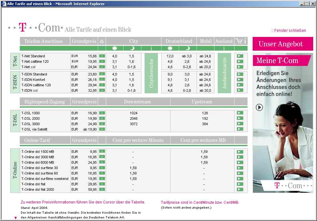Select the T-ISDN side tab
This screenshot has width=317, height=221.
click(x=15, y=82)
